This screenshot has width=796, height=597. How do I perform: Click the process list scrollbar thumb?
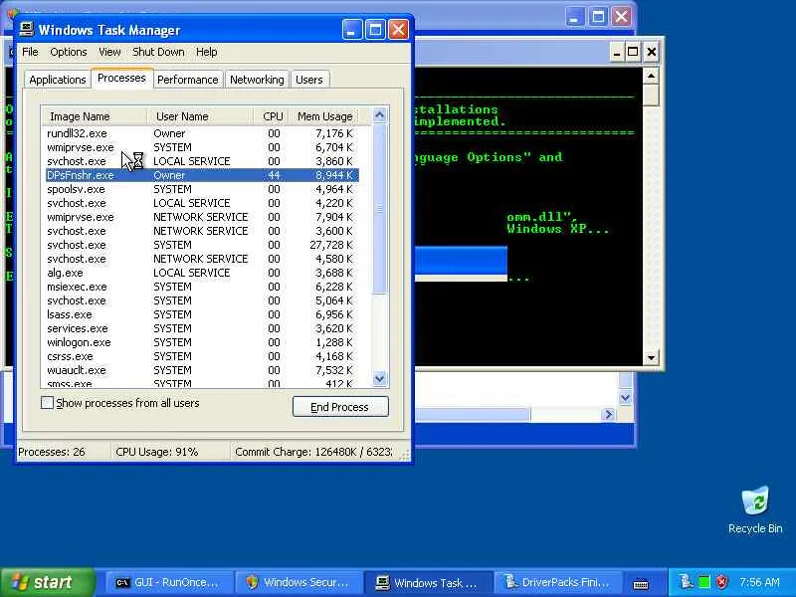(380, 208)
